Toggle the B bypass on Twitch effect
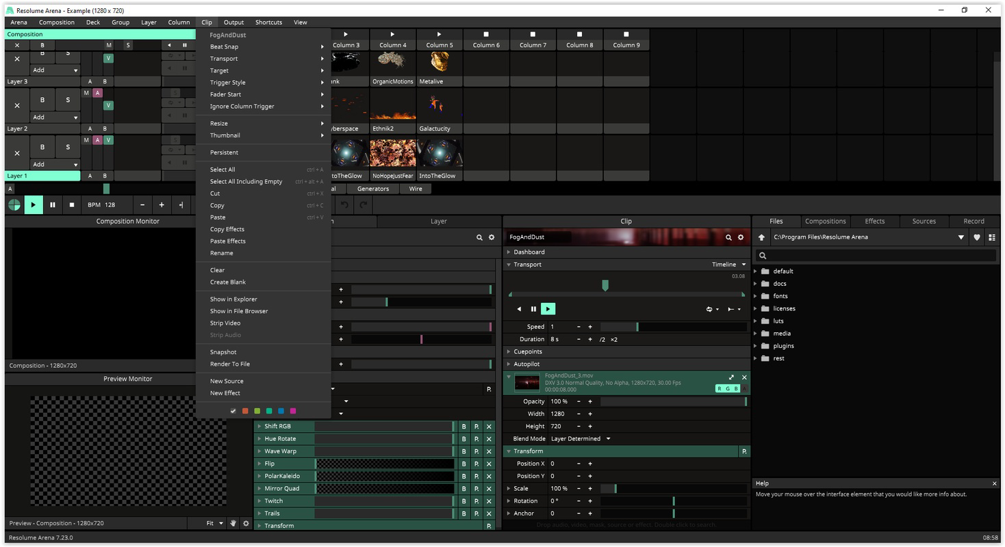Screen dimensions: 1005x547 point(463,501)
